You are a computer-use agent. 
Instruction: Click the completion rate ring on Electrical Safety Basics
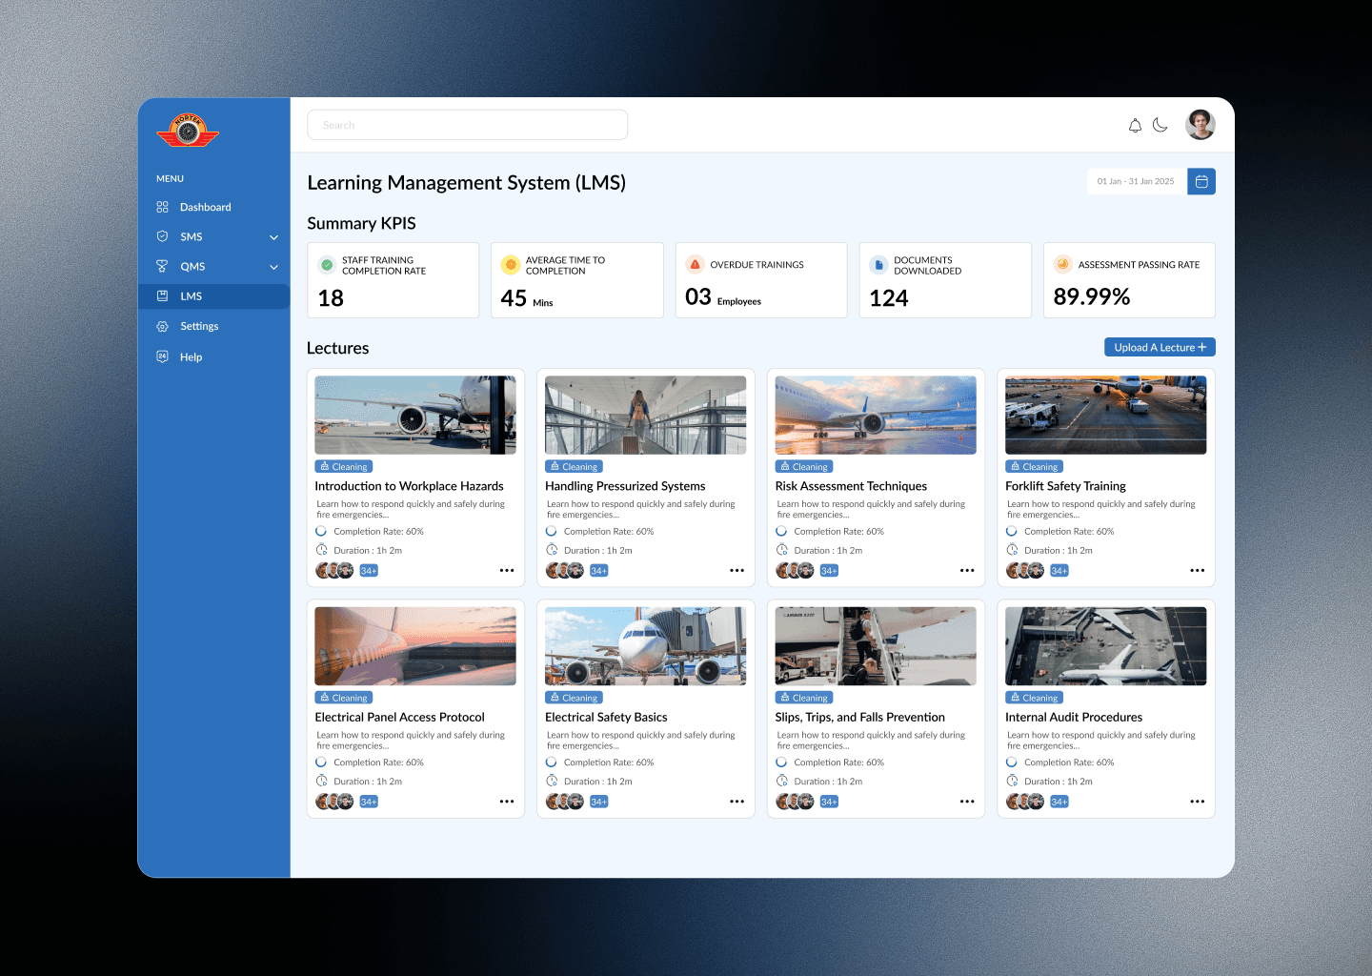tap(552, 762)
